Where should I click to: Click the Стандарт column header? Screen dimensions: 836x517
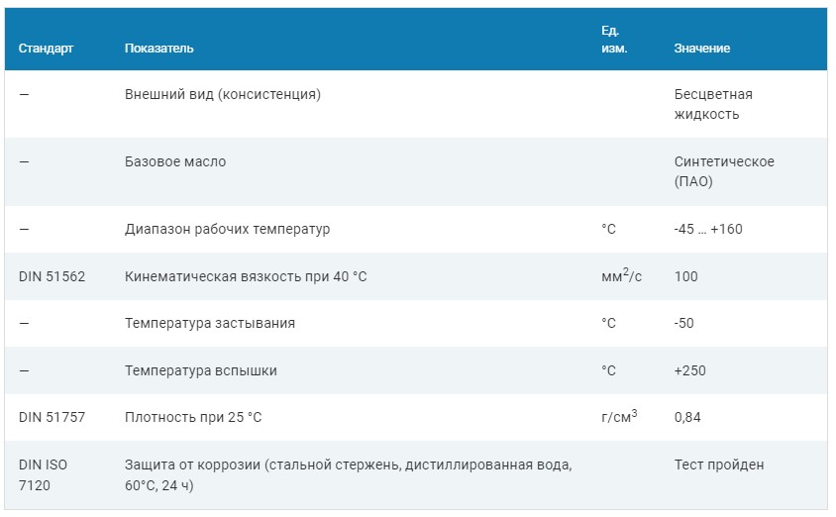tap(46, 49)
